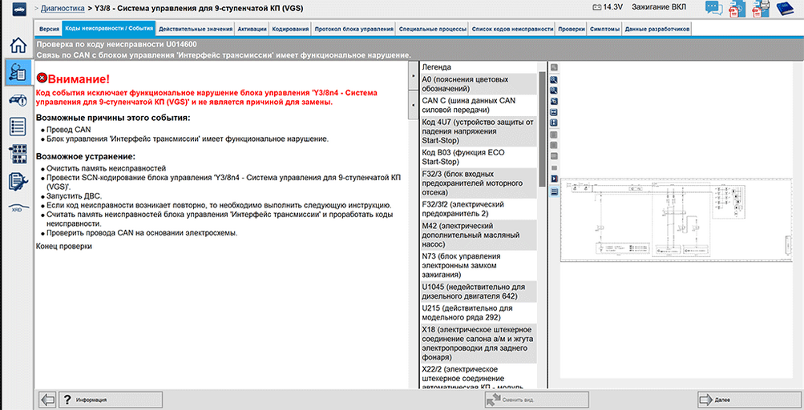The image size is (804, 410).
Task: Go back with the left arrow button
Action: coord(47,400)
